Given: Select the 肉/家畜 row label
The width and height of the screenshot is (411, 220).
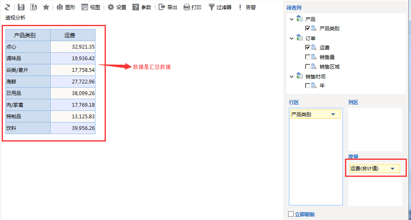Looking at the screenshot, I should click(x=28, y=105).
